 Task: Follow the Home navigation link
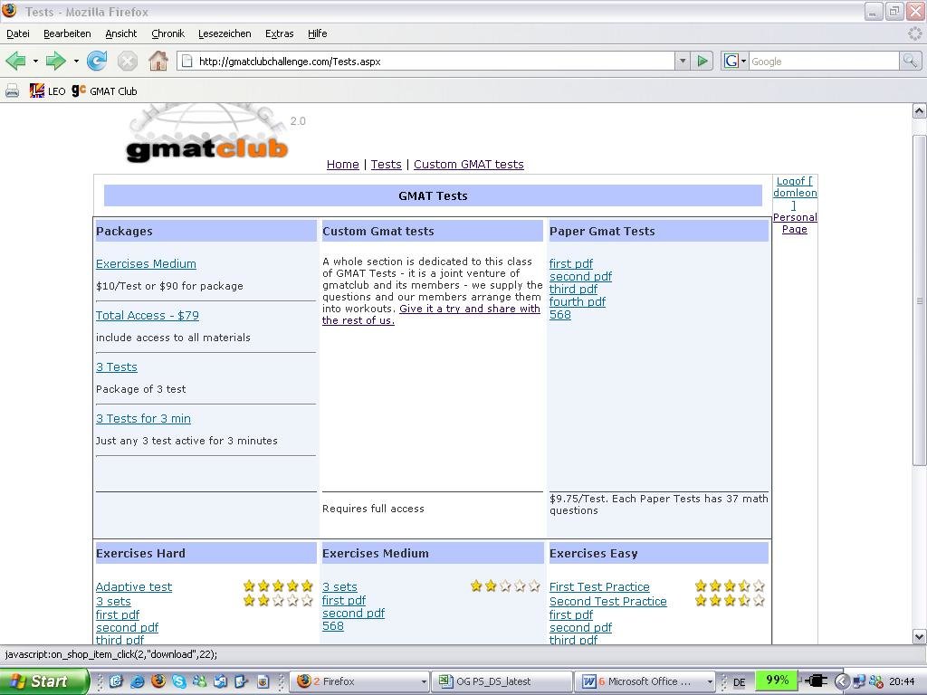tap(343, 165)
